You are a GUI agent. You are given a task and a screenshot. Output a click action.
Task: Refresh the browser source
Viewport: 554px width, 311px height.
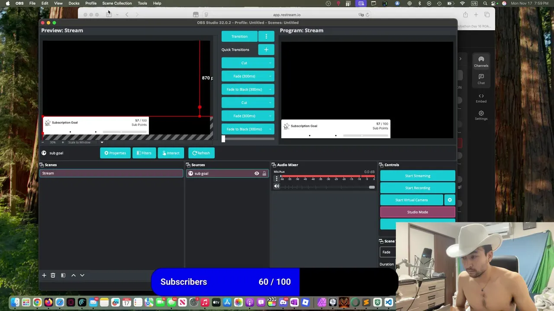point(201,153)
